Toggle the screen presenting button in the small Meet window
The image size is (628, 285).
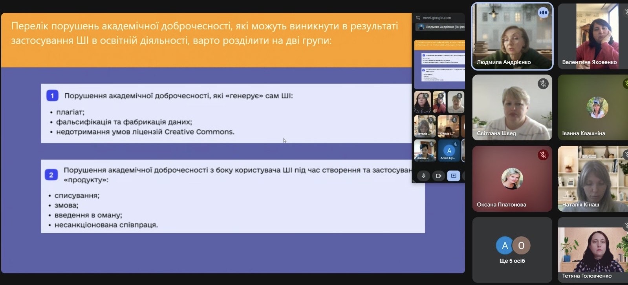pyautogui.click(x=453, y=176)
